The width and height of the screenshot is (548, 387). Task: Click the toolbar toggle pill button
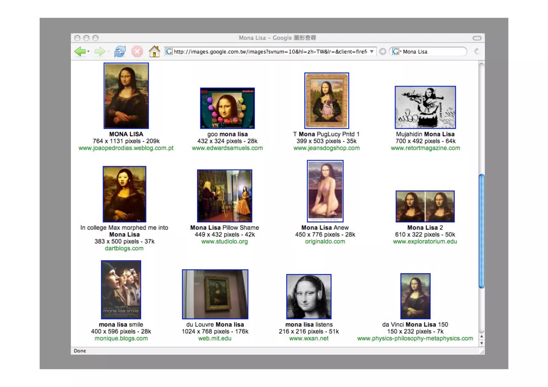[477, 38]
